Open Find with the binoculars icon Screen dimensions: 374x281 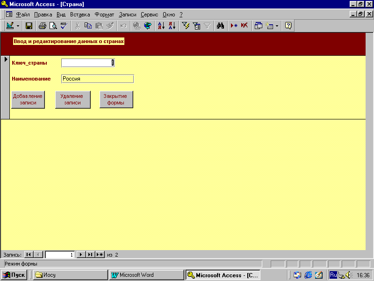pyautogui.click(x=220, y=26)
